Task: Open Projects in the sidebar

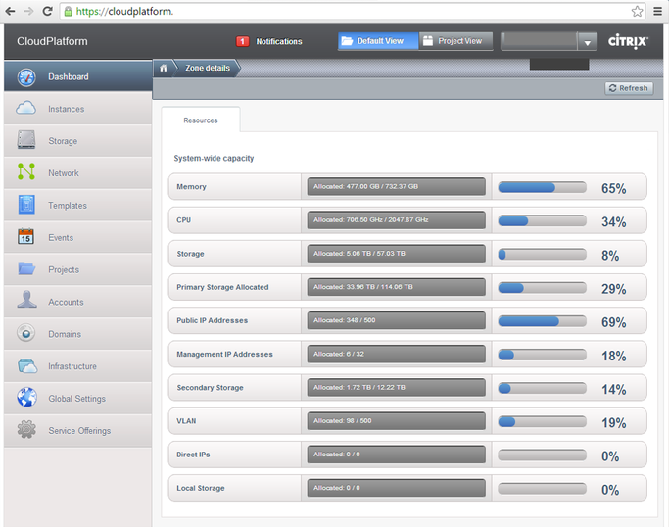Action: (78, 269)
